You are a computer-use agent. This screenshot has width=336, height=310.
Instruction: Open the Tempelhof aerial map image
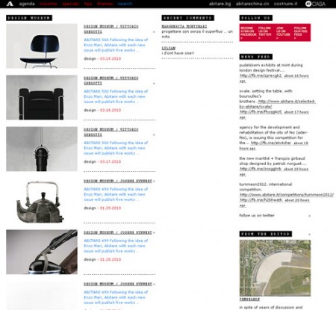coord(275,268)
